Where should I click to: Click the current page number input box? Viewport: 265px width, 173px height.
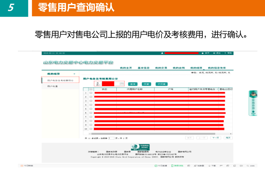click(x=111, y=138)
